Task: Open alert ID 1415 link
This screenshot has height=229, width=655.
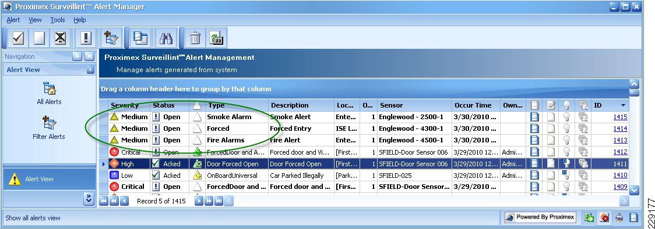Action: pyautogui.click(x=621, y=117)
